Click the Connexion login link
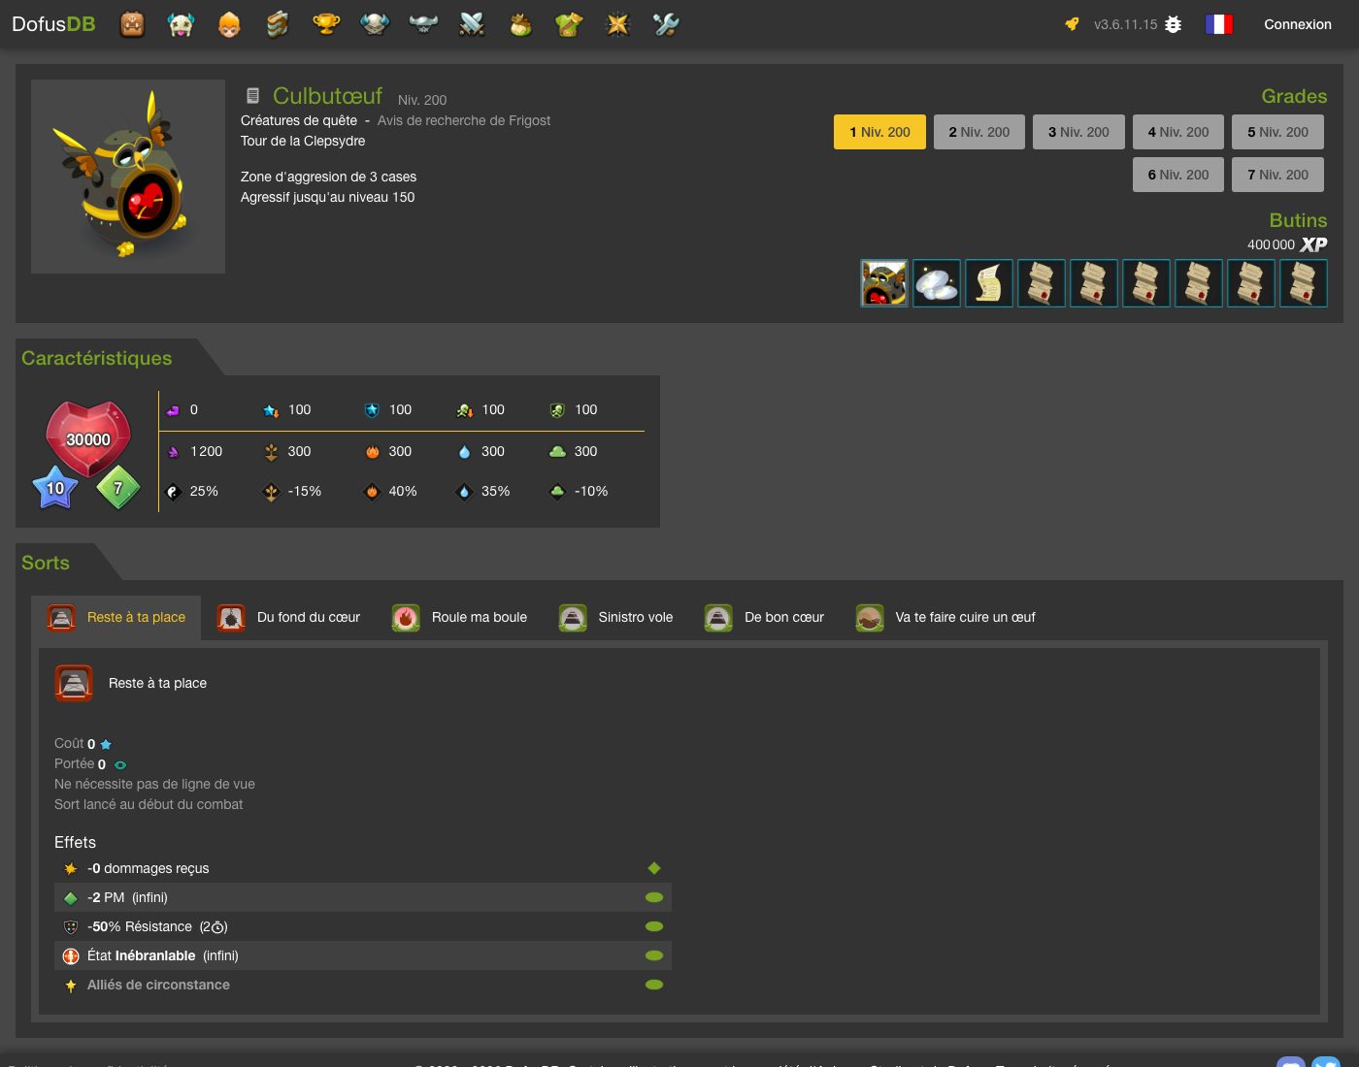Screen dimensions: 1359x1067 1298,24
